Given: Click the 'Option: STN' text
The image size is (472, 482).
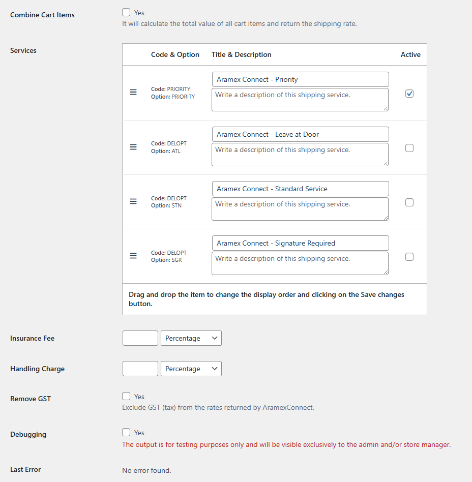Looking at the screenshot, I should pos(166,205).
